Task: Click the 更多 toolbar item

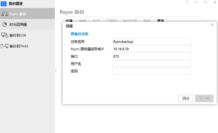Action: [160, 20]
